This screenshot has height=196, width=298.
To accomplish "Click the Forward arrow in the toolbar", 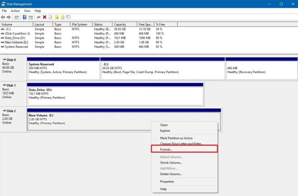I will (x=8, y=17).
